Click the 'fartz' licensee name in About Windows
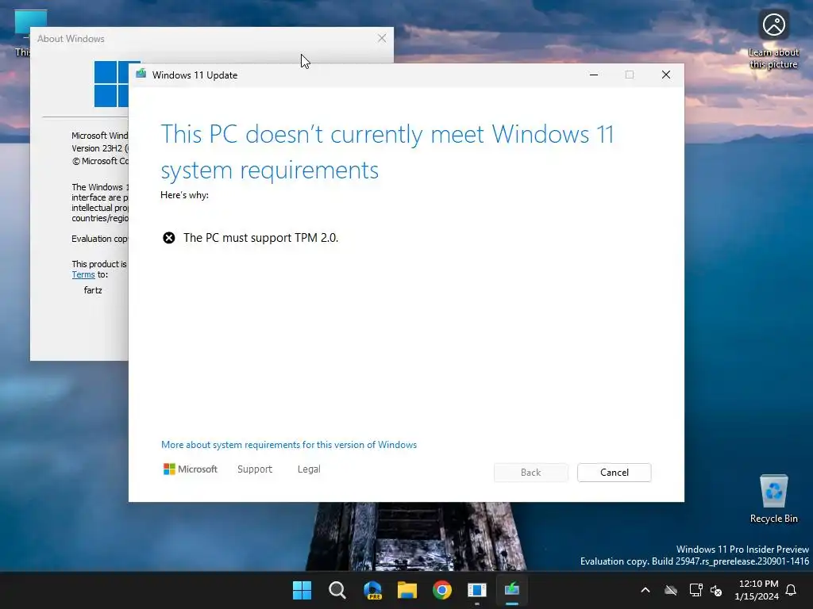The image size is (813, 609). click(93, 290)
